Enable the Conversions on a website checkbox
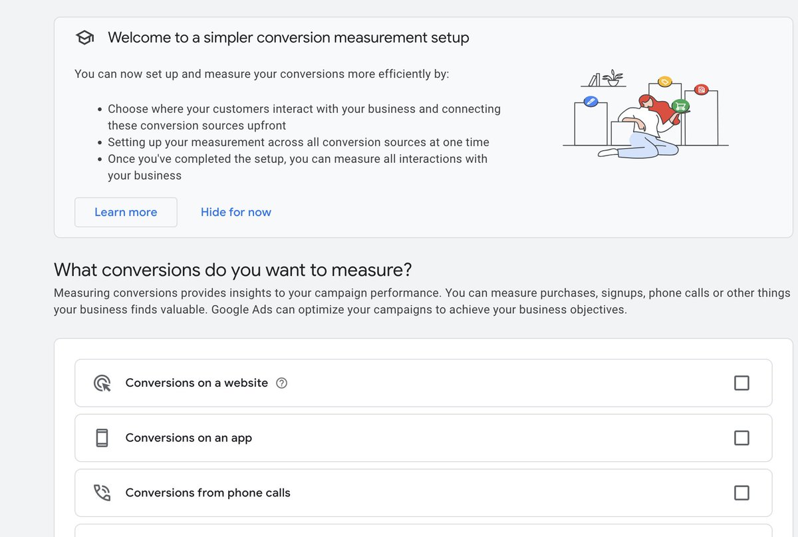The height and width of the screenshot is (537, 798). (x=741, y=383)
